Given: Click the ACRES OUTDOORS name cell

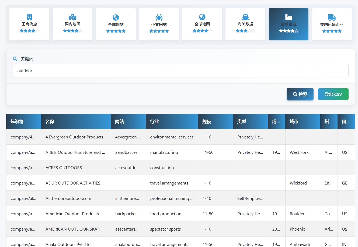Looking at the screenshot, I should tap(76, 168).
